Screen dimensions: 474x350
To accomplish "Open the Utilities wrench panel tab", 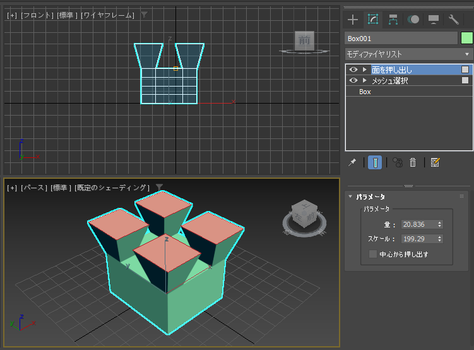I will point(453,20).
